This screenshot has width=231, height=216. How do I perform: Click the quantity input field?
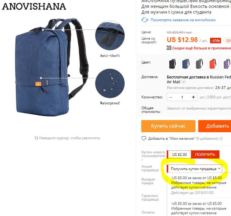pyautogui.click(x=182, y=97)
